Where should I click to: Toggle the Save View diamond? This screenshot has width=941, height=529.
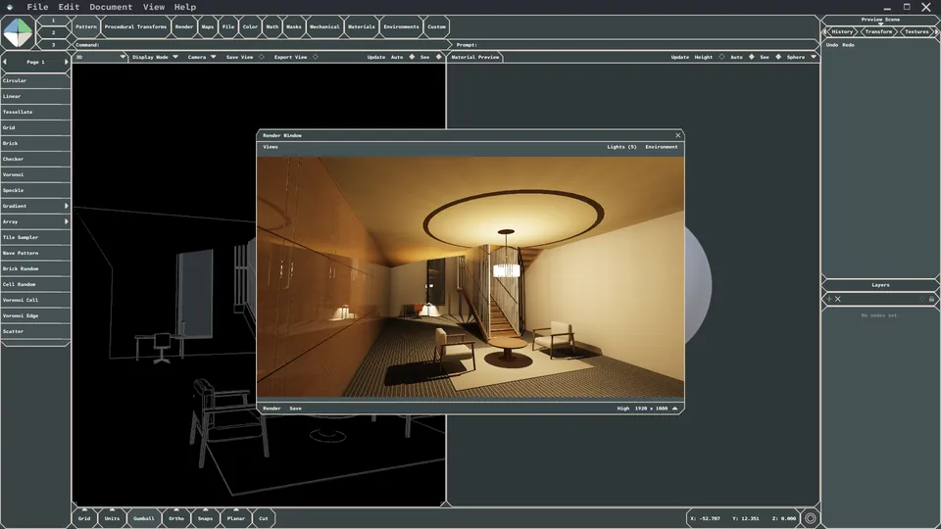(x=261, y=57)
